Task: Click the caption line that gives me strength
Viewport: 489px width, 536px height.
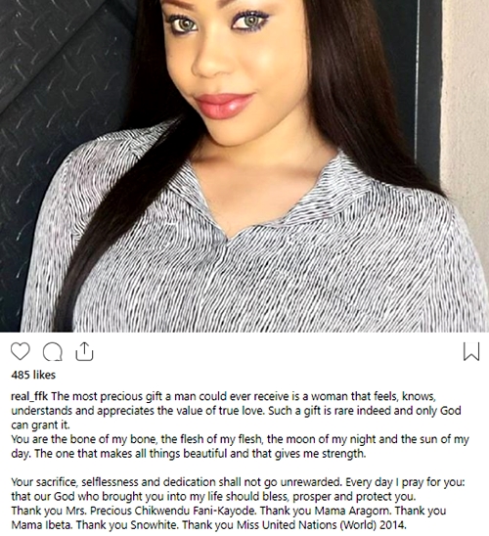Action: click(x=189, y=454)
